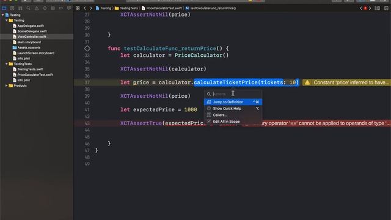Viewport: 391px width, 220px height.
Task: Click line number 41 in gutter
Action: 87,110
